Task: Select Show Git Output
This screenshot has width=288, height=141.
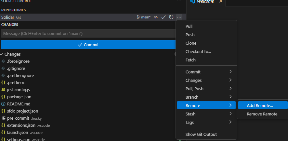Action: tap(206, 135)
